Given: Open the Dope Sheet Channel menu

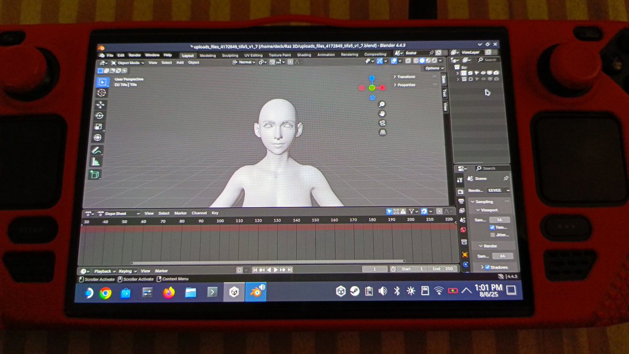Looking at the screenshot, I should (199, 213).
